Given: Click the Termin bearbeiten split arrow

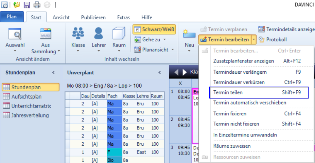Looking at the screenshot, I should coord(254,39).
